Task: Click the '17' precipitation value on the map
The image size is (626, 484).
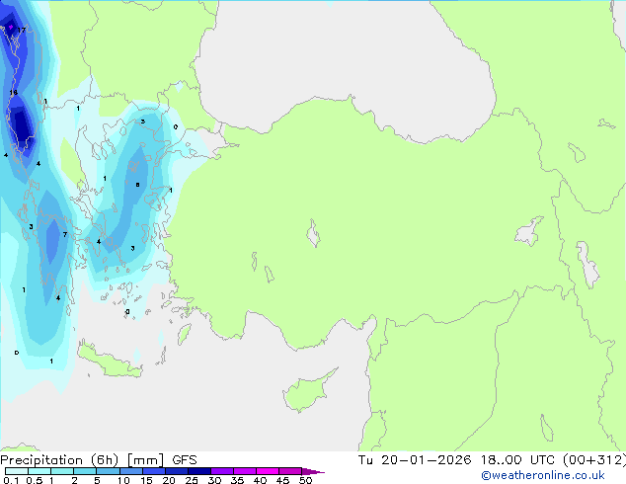Action: click(x=22, y=30)
